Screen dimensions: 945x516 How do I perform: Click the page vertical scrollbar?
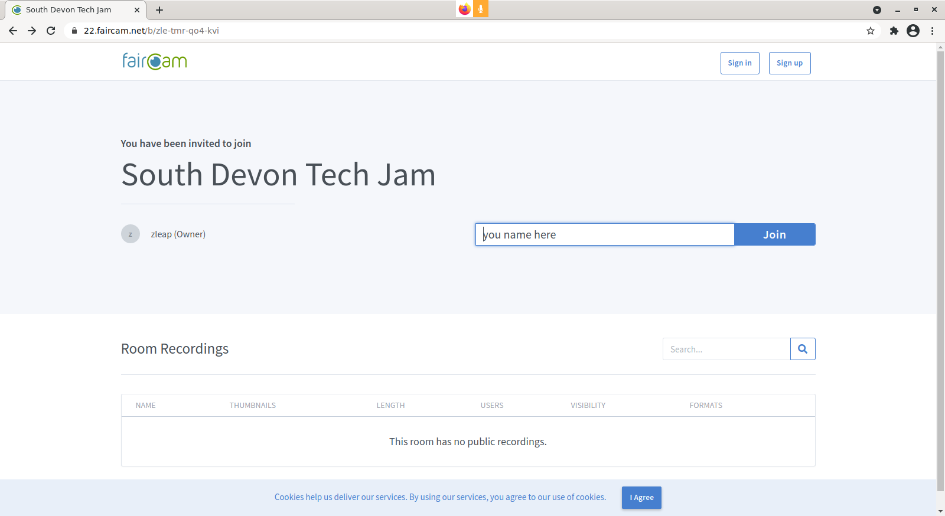pyautogui.click(x=941, y=272)
